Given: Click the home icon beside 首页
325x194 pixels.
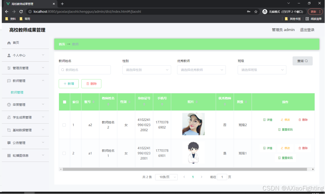Looking at the screenshot, I should (9, 43).
